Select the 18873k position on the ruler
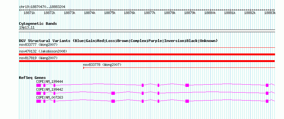The image size is (284, 119). [x=70, y=13]
